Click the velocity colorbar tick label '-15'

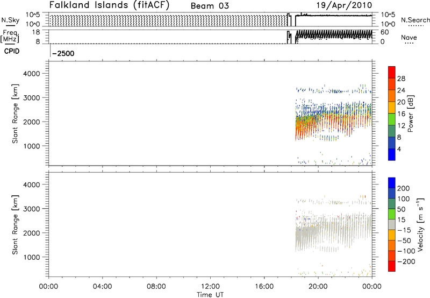tap(404, 230)
